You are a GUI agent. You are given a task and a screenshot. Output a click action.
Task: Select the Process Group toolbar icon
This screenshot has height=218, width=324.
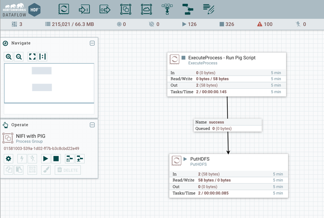click(126, 9)
